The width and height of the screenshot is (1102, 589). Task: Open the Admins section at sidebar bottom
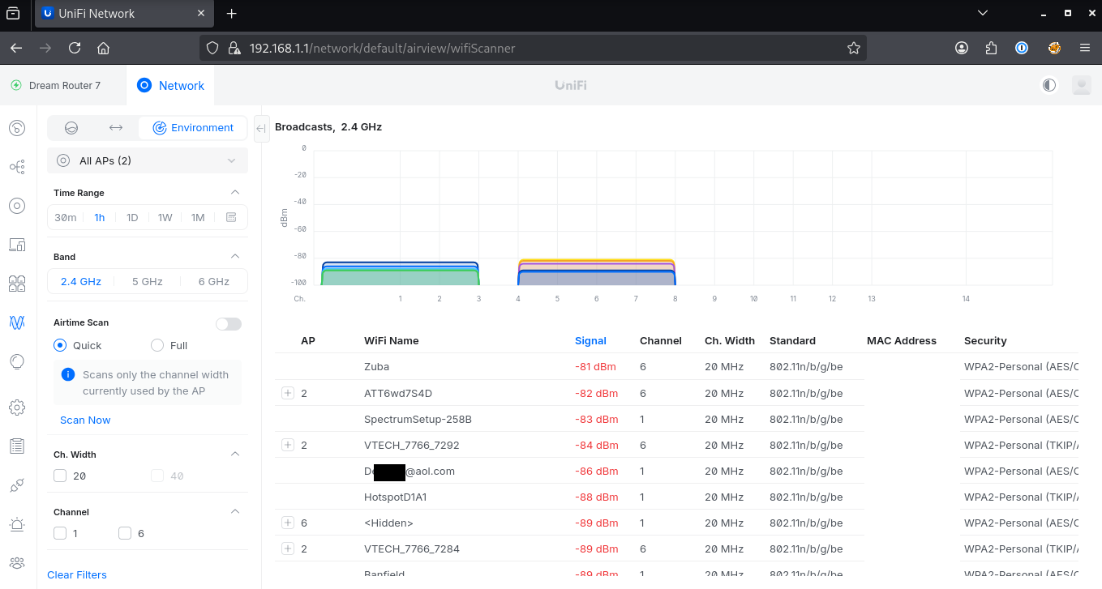click(x=16, y=562)
